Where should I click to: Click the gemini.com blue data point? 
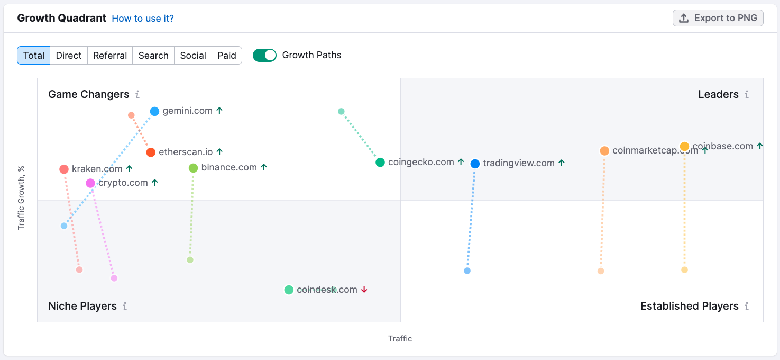point(154,111)
